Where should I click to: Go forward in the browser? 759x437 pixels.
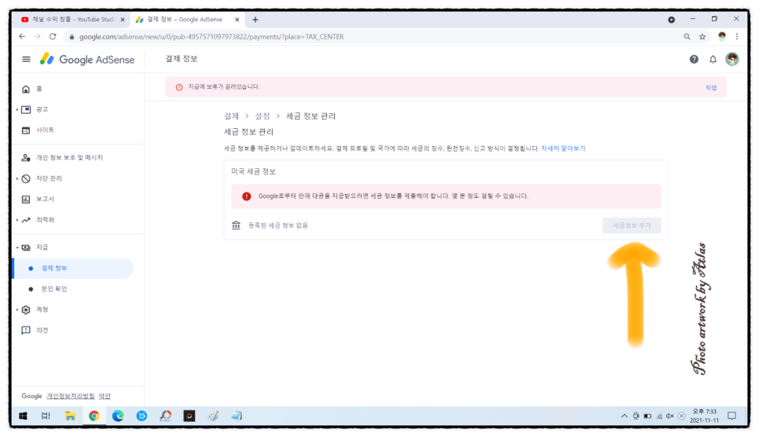[37, 36]
